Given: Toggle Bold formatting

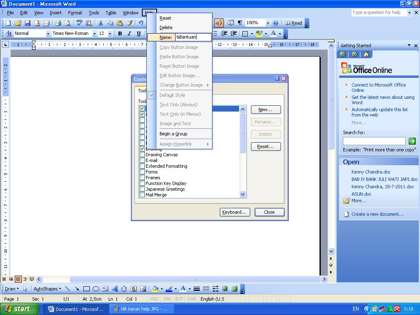Looking at the screenshot, I should pyautogui.click(x=120, y=34).
